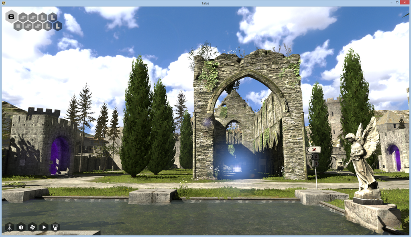The height and width of the screenshot is (237, 411).
Task: Click the middle dark sign on signpost
Action: [315, 157]
